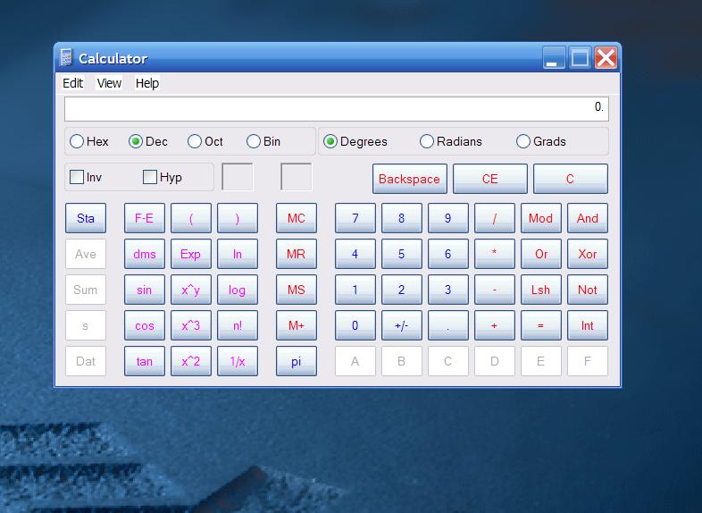
Task: Click the Int integer button
Action: click(588, 325)
